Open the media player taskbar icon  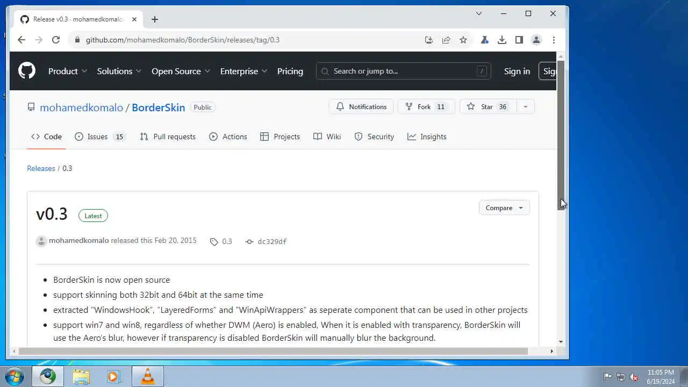pyautogui.click(x=113, y=376)
